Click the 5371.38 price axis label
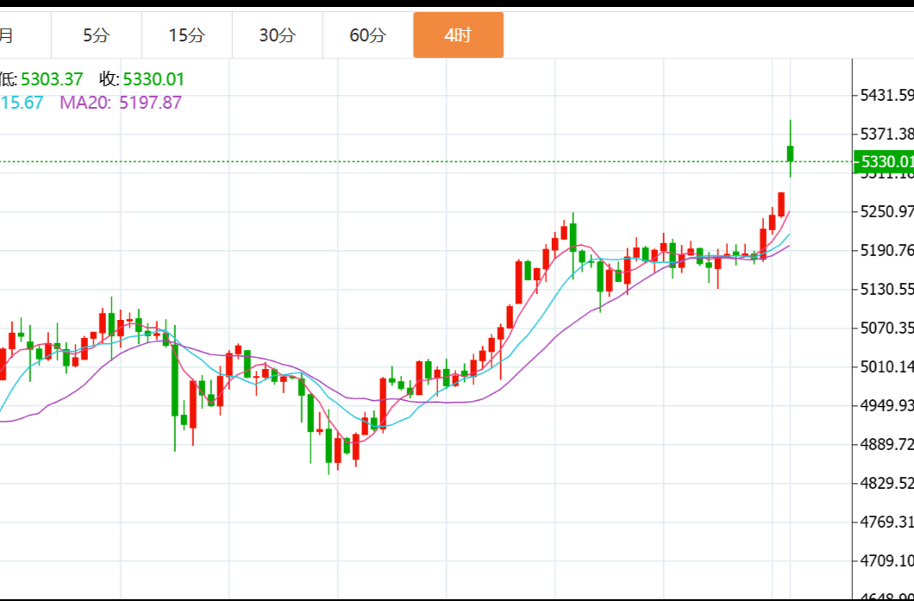Image resolution: width=914 pixels, height=601 pixels. (x=886, y=134)
